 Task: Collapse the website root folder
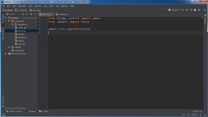6,18
